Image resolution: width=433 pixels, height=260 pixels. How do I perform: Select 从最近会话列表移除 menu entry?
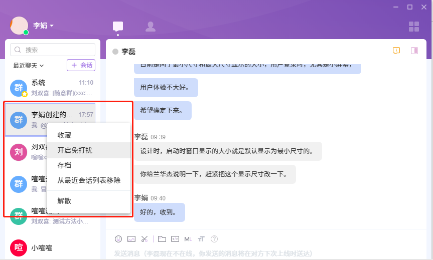click(89, 180)
